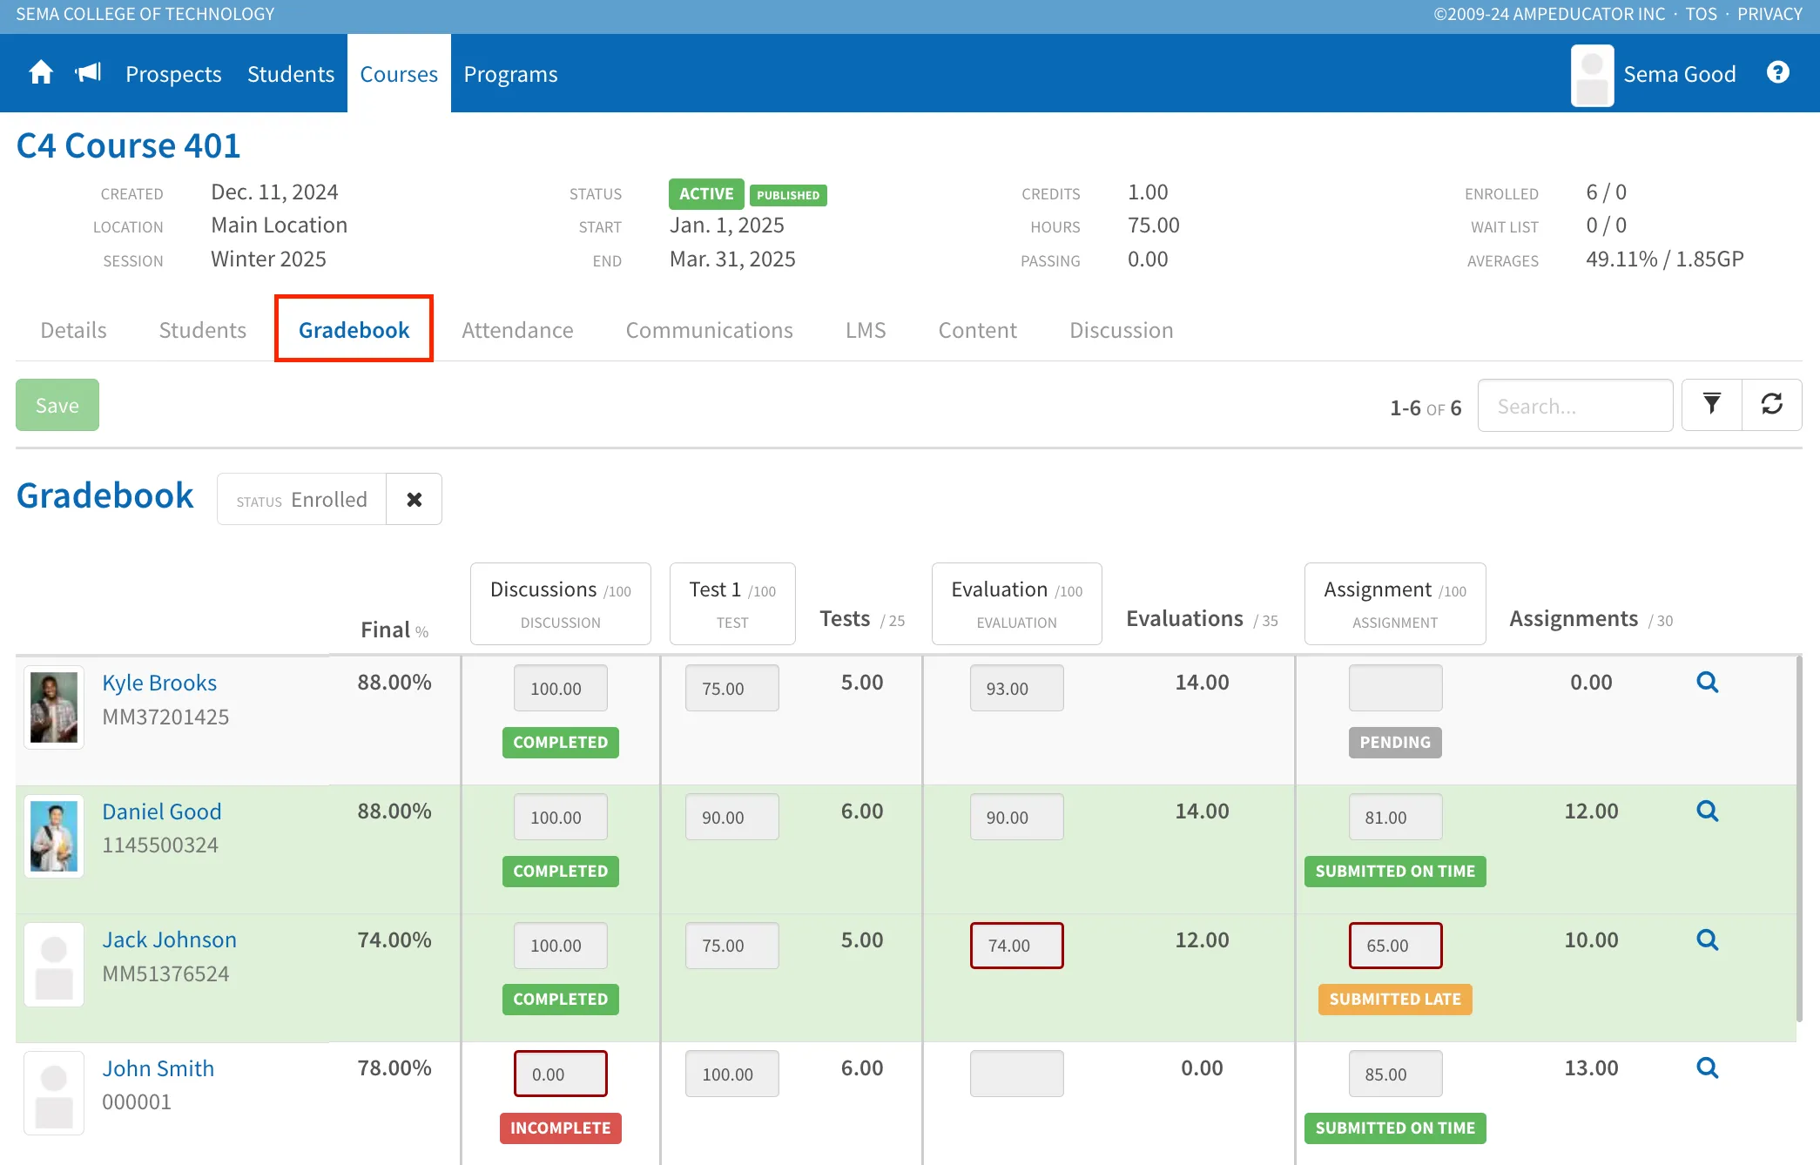This screenshot has height=1165, width=1820.
Task: Open the help question mark icon
Action: click(1777, 72)
